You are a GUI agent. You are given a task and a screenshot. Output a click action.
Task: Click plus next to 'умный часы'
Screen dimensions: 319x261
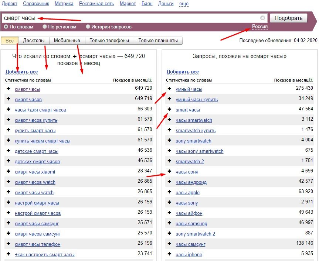[169, 89]
